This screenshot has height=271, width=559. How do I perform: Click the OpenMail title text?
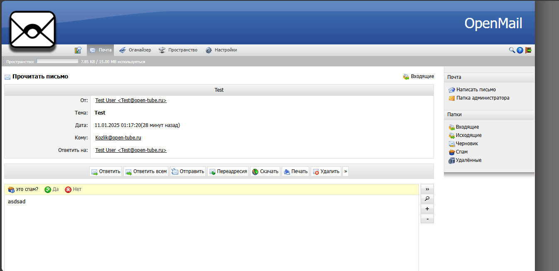point(493,23)
